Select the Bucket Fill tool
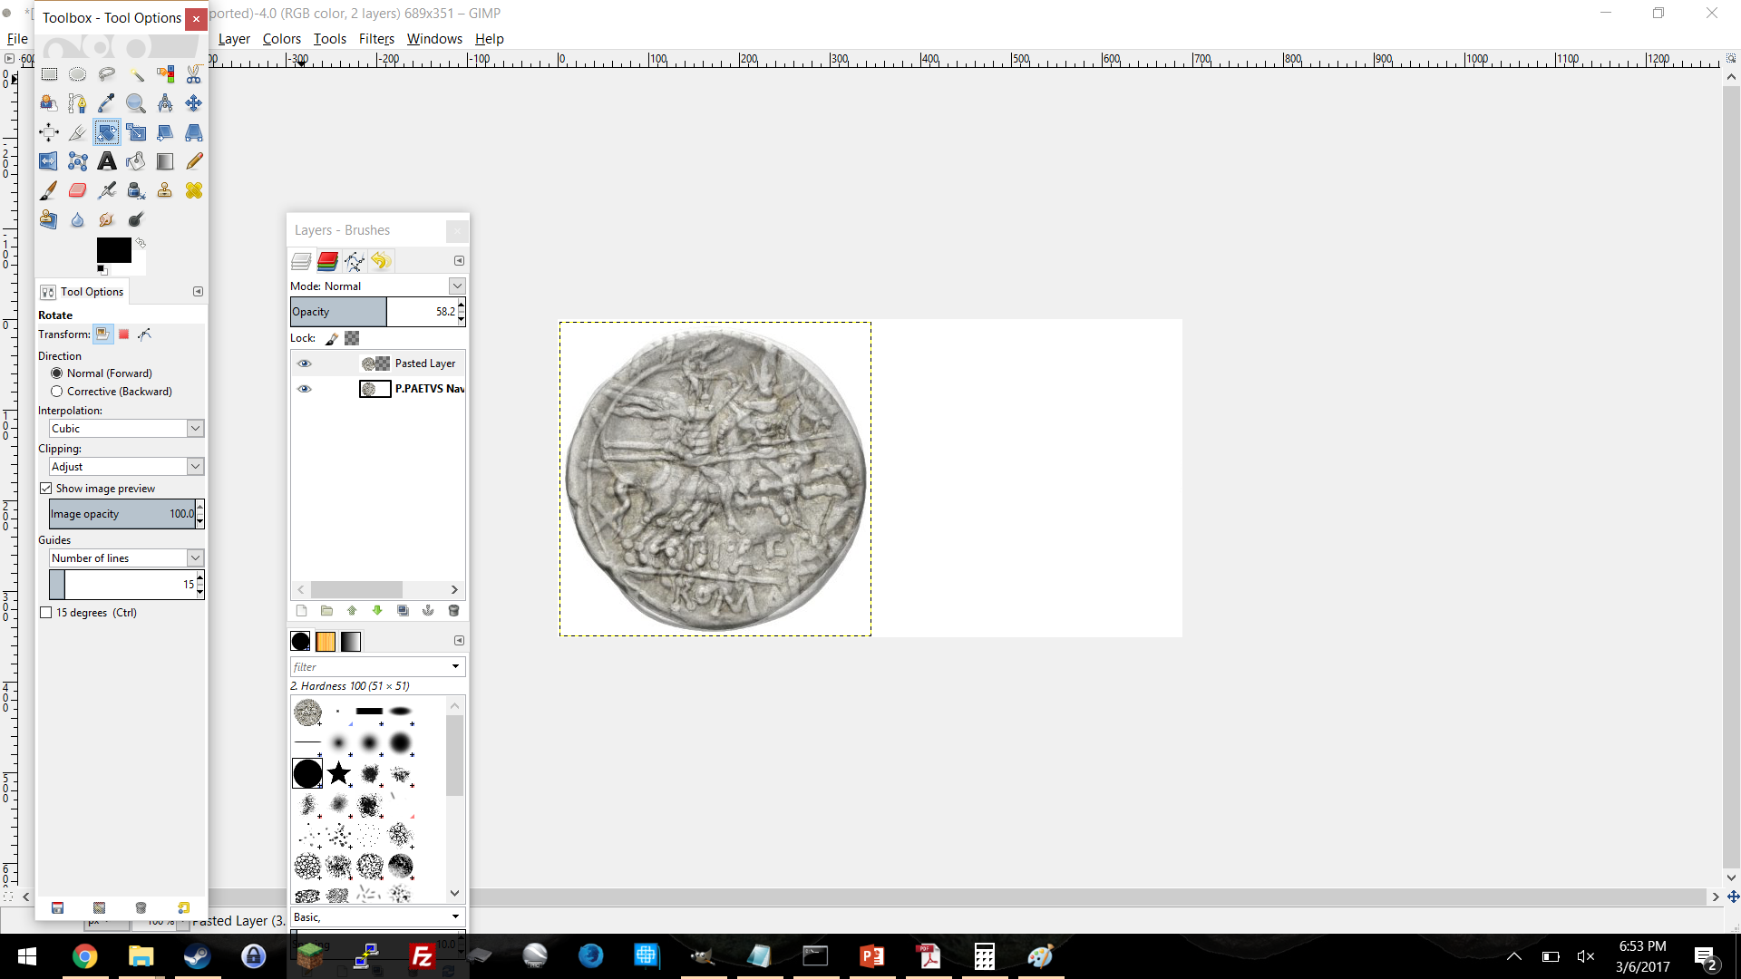The height and width of the screenshot is (979, 1741). click(x=136, y=161)
